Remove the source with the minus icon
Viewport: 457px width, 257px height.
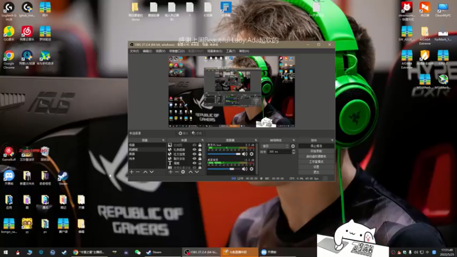click(x=177, y=172)
